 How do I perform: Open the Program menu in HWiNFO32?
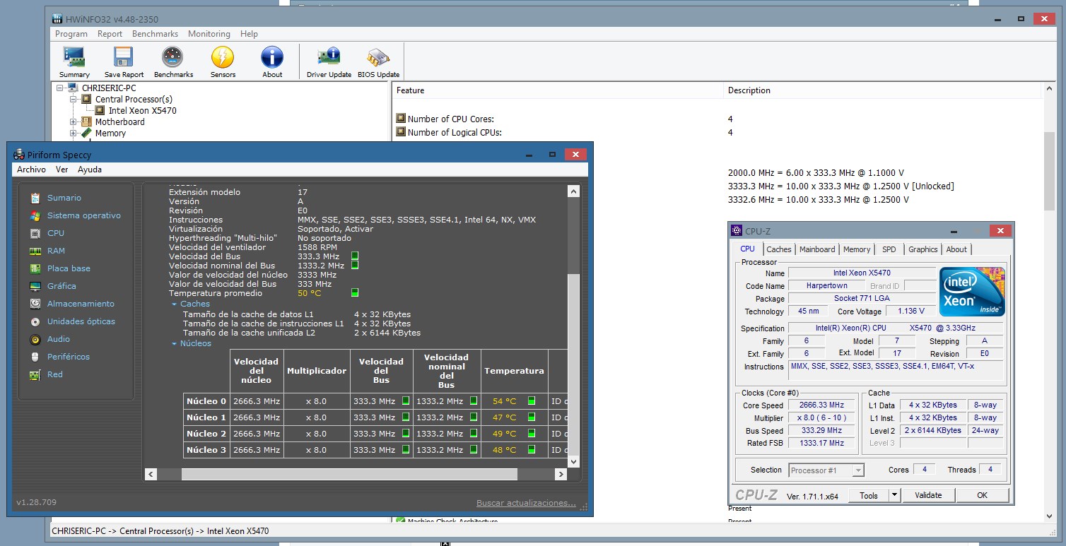[x=71, y=34]
